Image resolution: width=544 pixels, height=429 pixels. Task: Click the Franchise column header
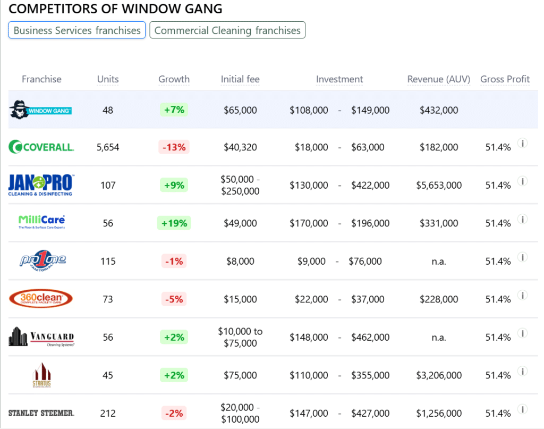point(41,79)
